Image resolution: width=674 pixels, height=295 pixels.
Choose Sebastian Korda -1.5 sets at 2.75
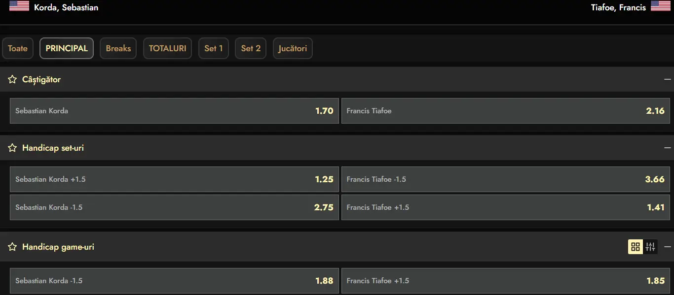click(x=174, y=207)
